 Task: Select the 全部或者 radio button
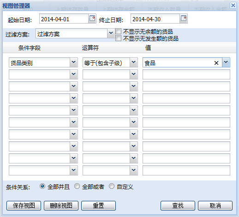coord(77,186)
